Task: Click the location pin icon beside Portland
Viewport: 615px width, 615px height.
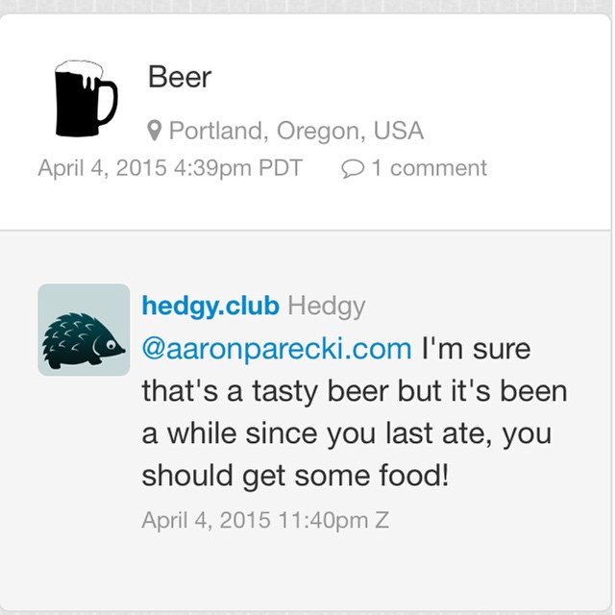Action: [x=155, y=131]
